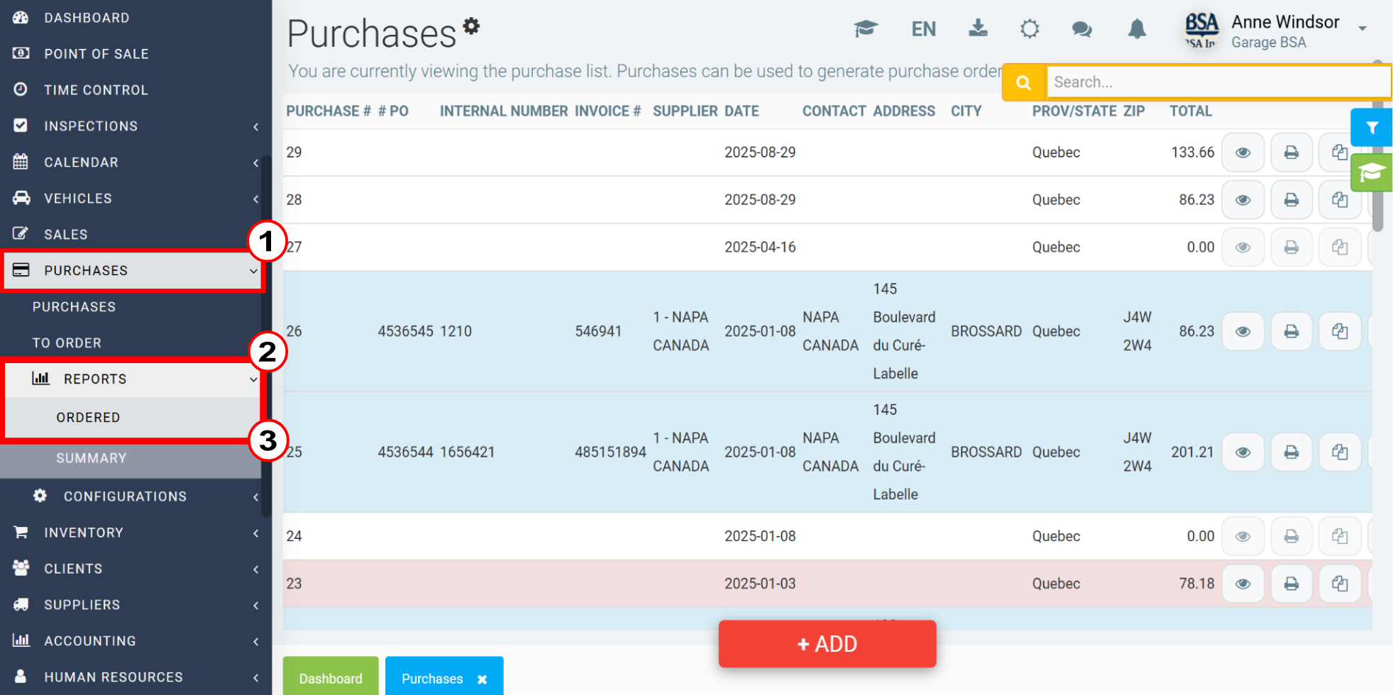Duplicate purchase 26 using copy icon
This screenshot has height=695, width=1393.
click(1339, 331)
